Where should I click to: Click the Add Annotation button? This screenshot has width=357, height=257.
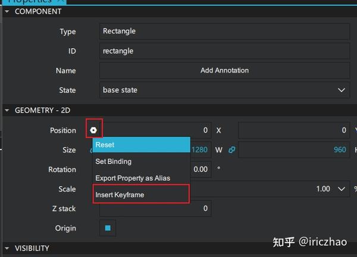(x=224, y=70)
